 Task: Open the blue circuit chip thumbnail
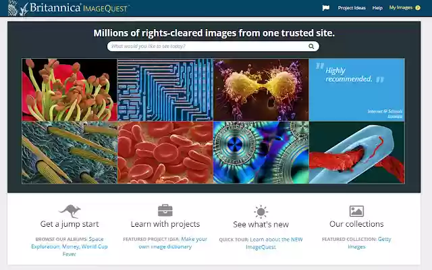click(x=165, y=90)
